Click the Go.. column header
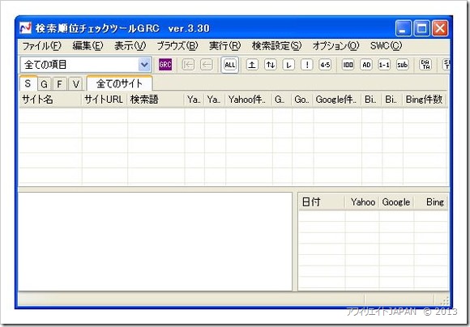The height and width of the screenshot is (327, 470). click(x=302, y=100)
